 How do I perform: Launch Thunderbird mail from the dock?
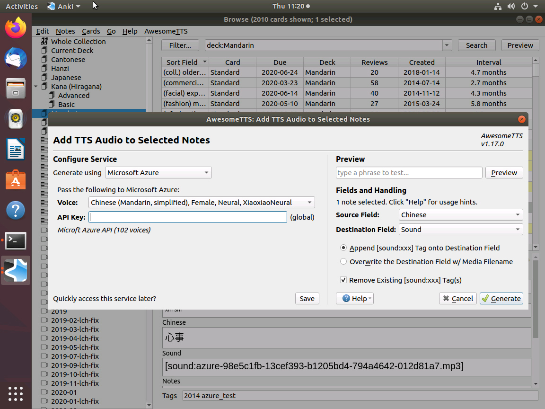pos(16,58)
